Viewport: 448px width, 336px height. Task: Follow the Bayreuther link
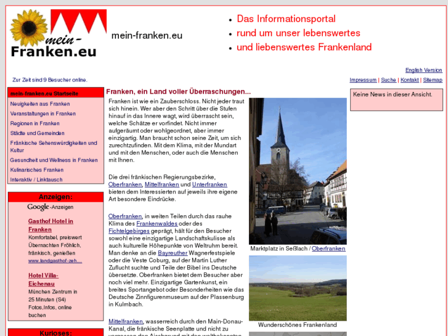coord(173,253)
